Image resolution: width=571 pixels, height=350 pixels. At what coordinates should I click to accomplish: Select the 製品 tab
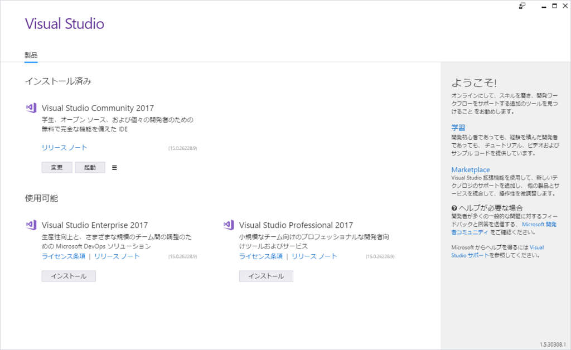point(31,55)
